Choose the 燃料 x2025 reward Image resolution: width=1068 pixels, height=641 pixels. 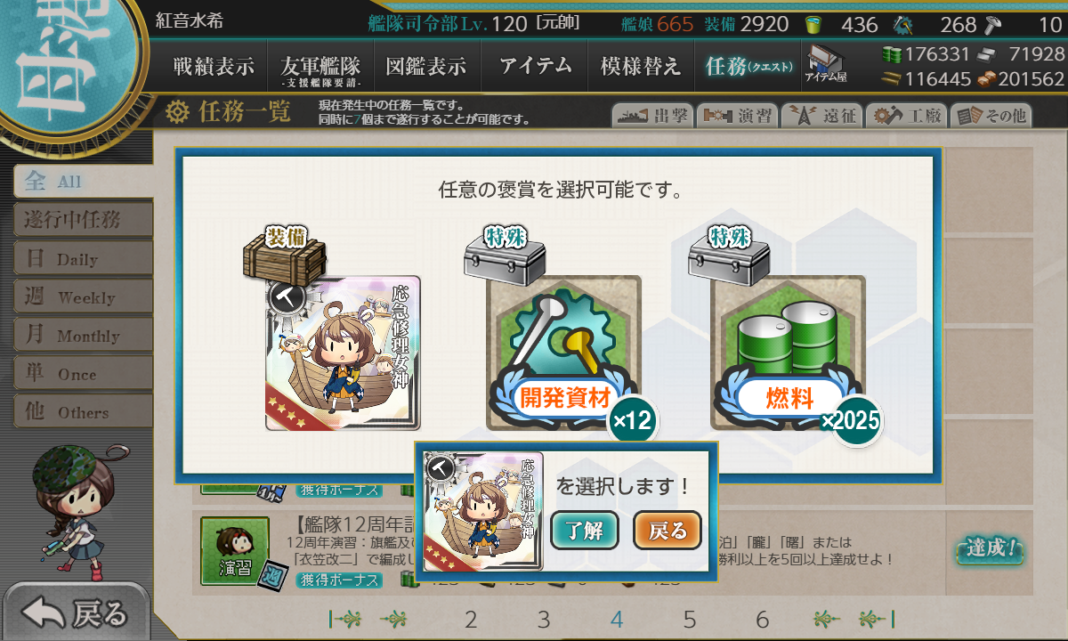click(x=788, y=353)
